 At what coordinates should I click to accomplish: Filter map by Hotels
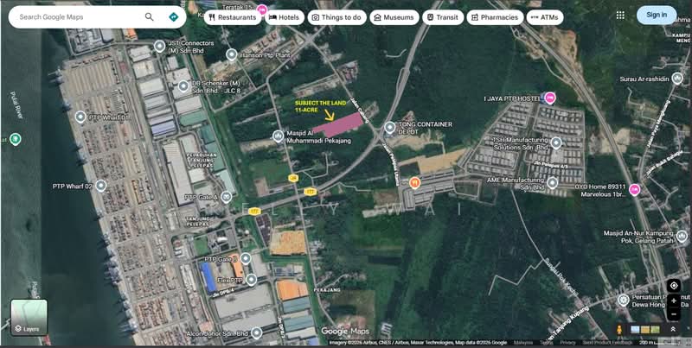[x=285, y=17]
